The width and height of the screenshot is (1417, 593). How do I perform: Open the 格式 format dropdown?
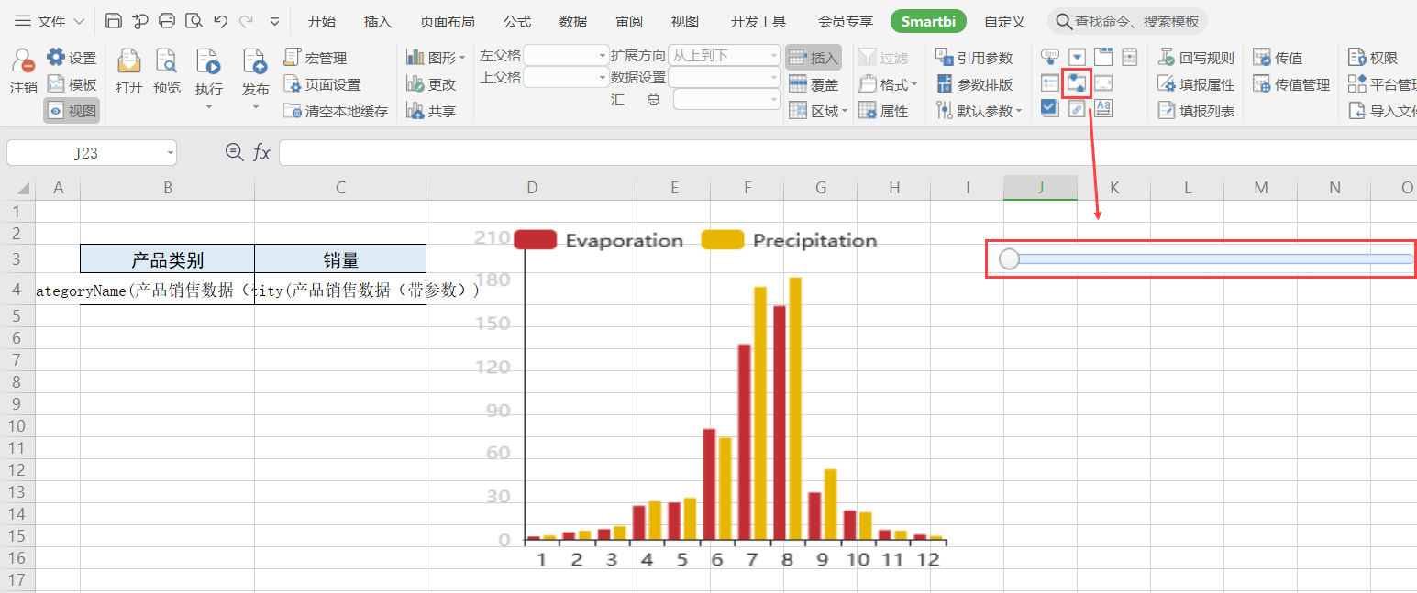(888, 84)
